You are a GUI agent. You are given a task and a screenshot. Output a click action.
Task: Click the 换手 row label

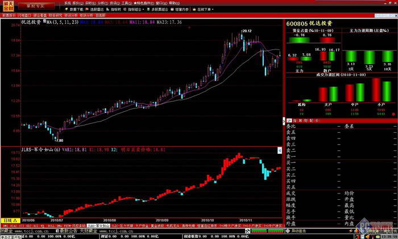pos(291,217)
